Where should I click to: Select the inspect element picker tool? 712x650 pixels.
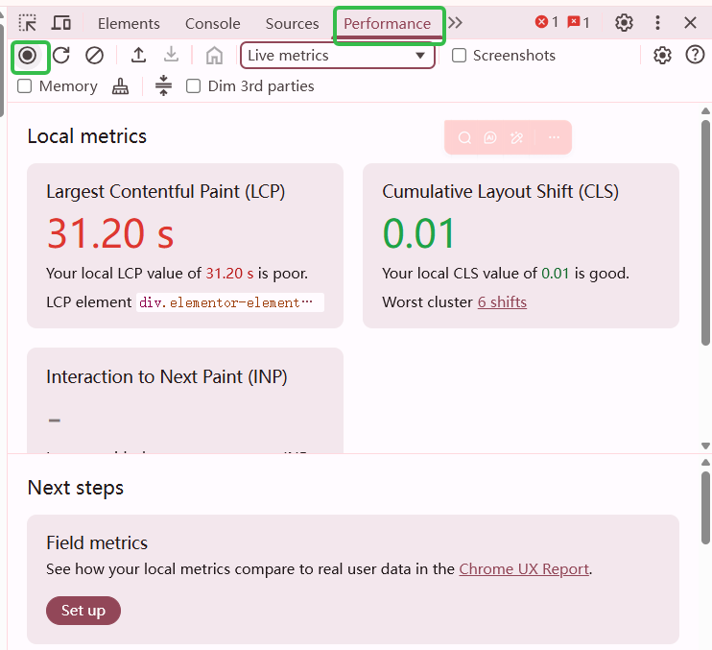28,23
